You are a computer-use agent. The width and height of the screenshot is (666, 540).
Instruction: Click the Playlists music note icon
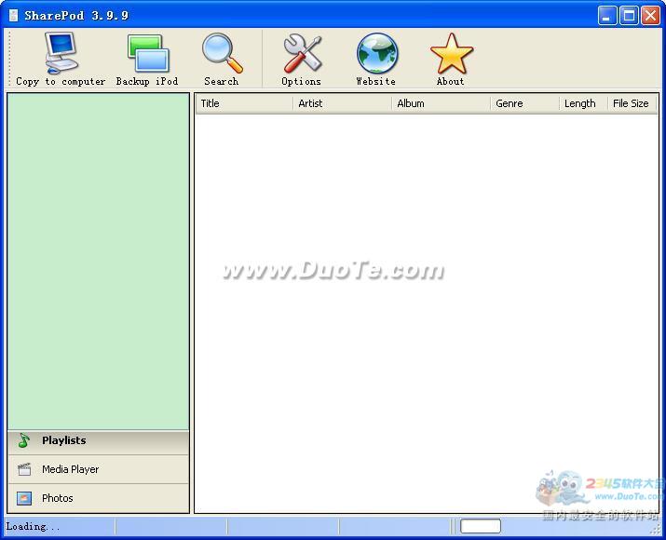tap(24, 440)
